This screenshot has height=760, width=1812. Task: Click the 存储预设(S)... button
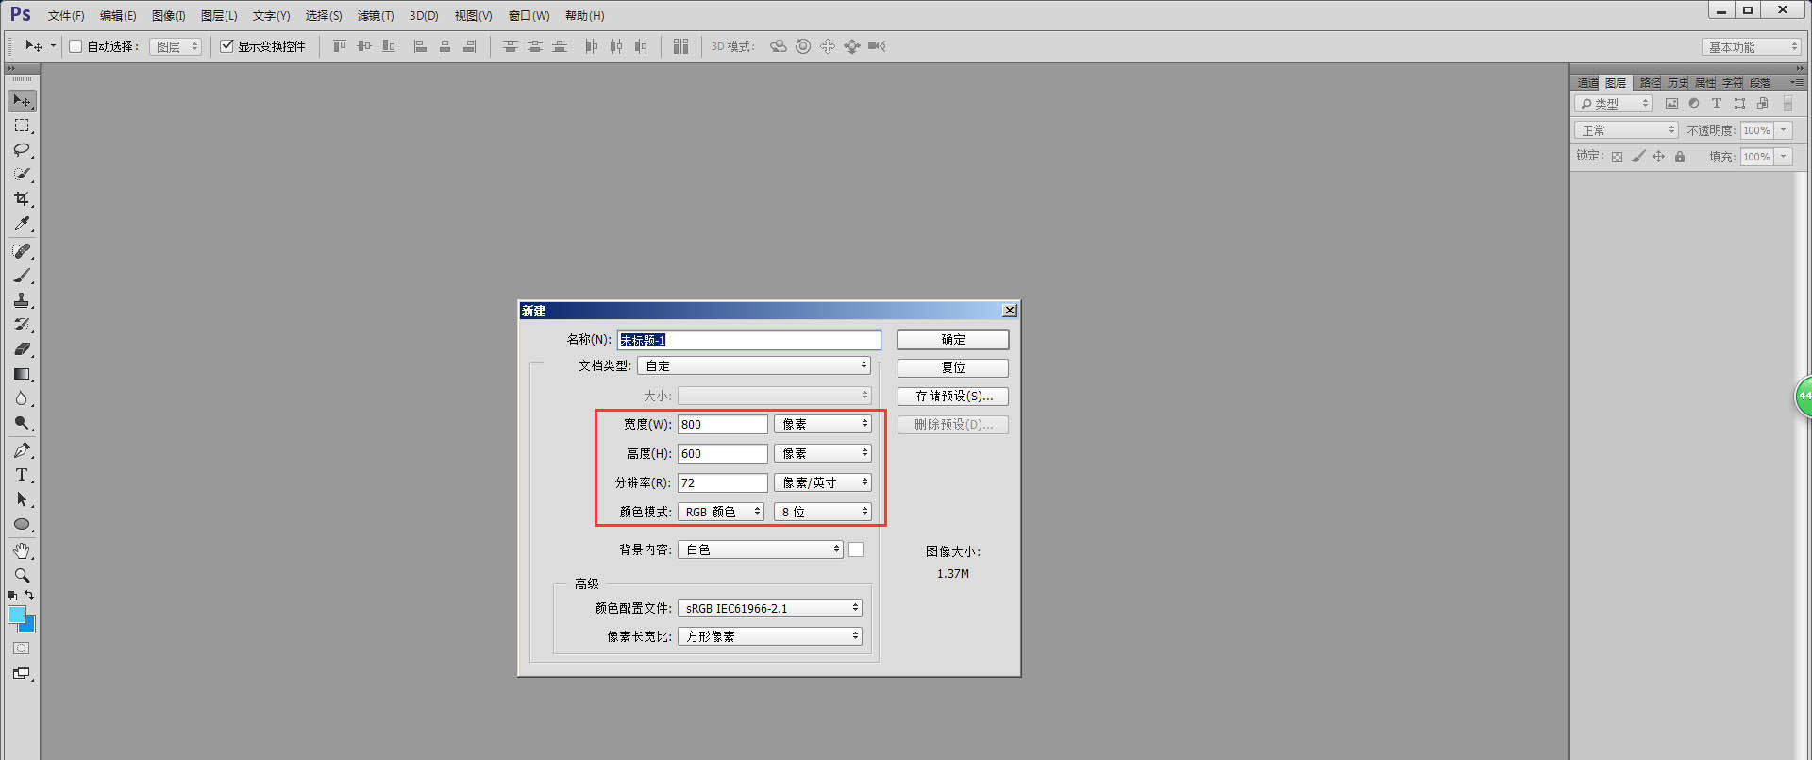tap(952, 397)
